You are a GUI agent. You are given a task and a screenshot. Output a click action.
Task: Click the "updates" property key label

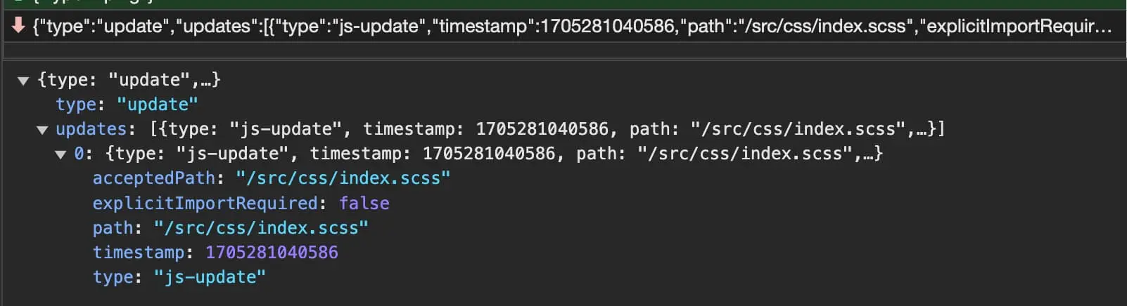click(90, 129)
